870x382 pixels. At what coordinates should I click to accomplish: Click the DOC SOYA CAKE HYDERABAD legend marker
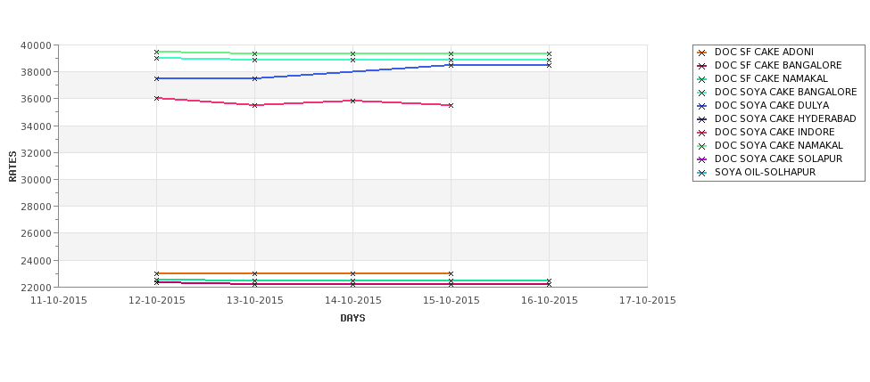[702, 119]
